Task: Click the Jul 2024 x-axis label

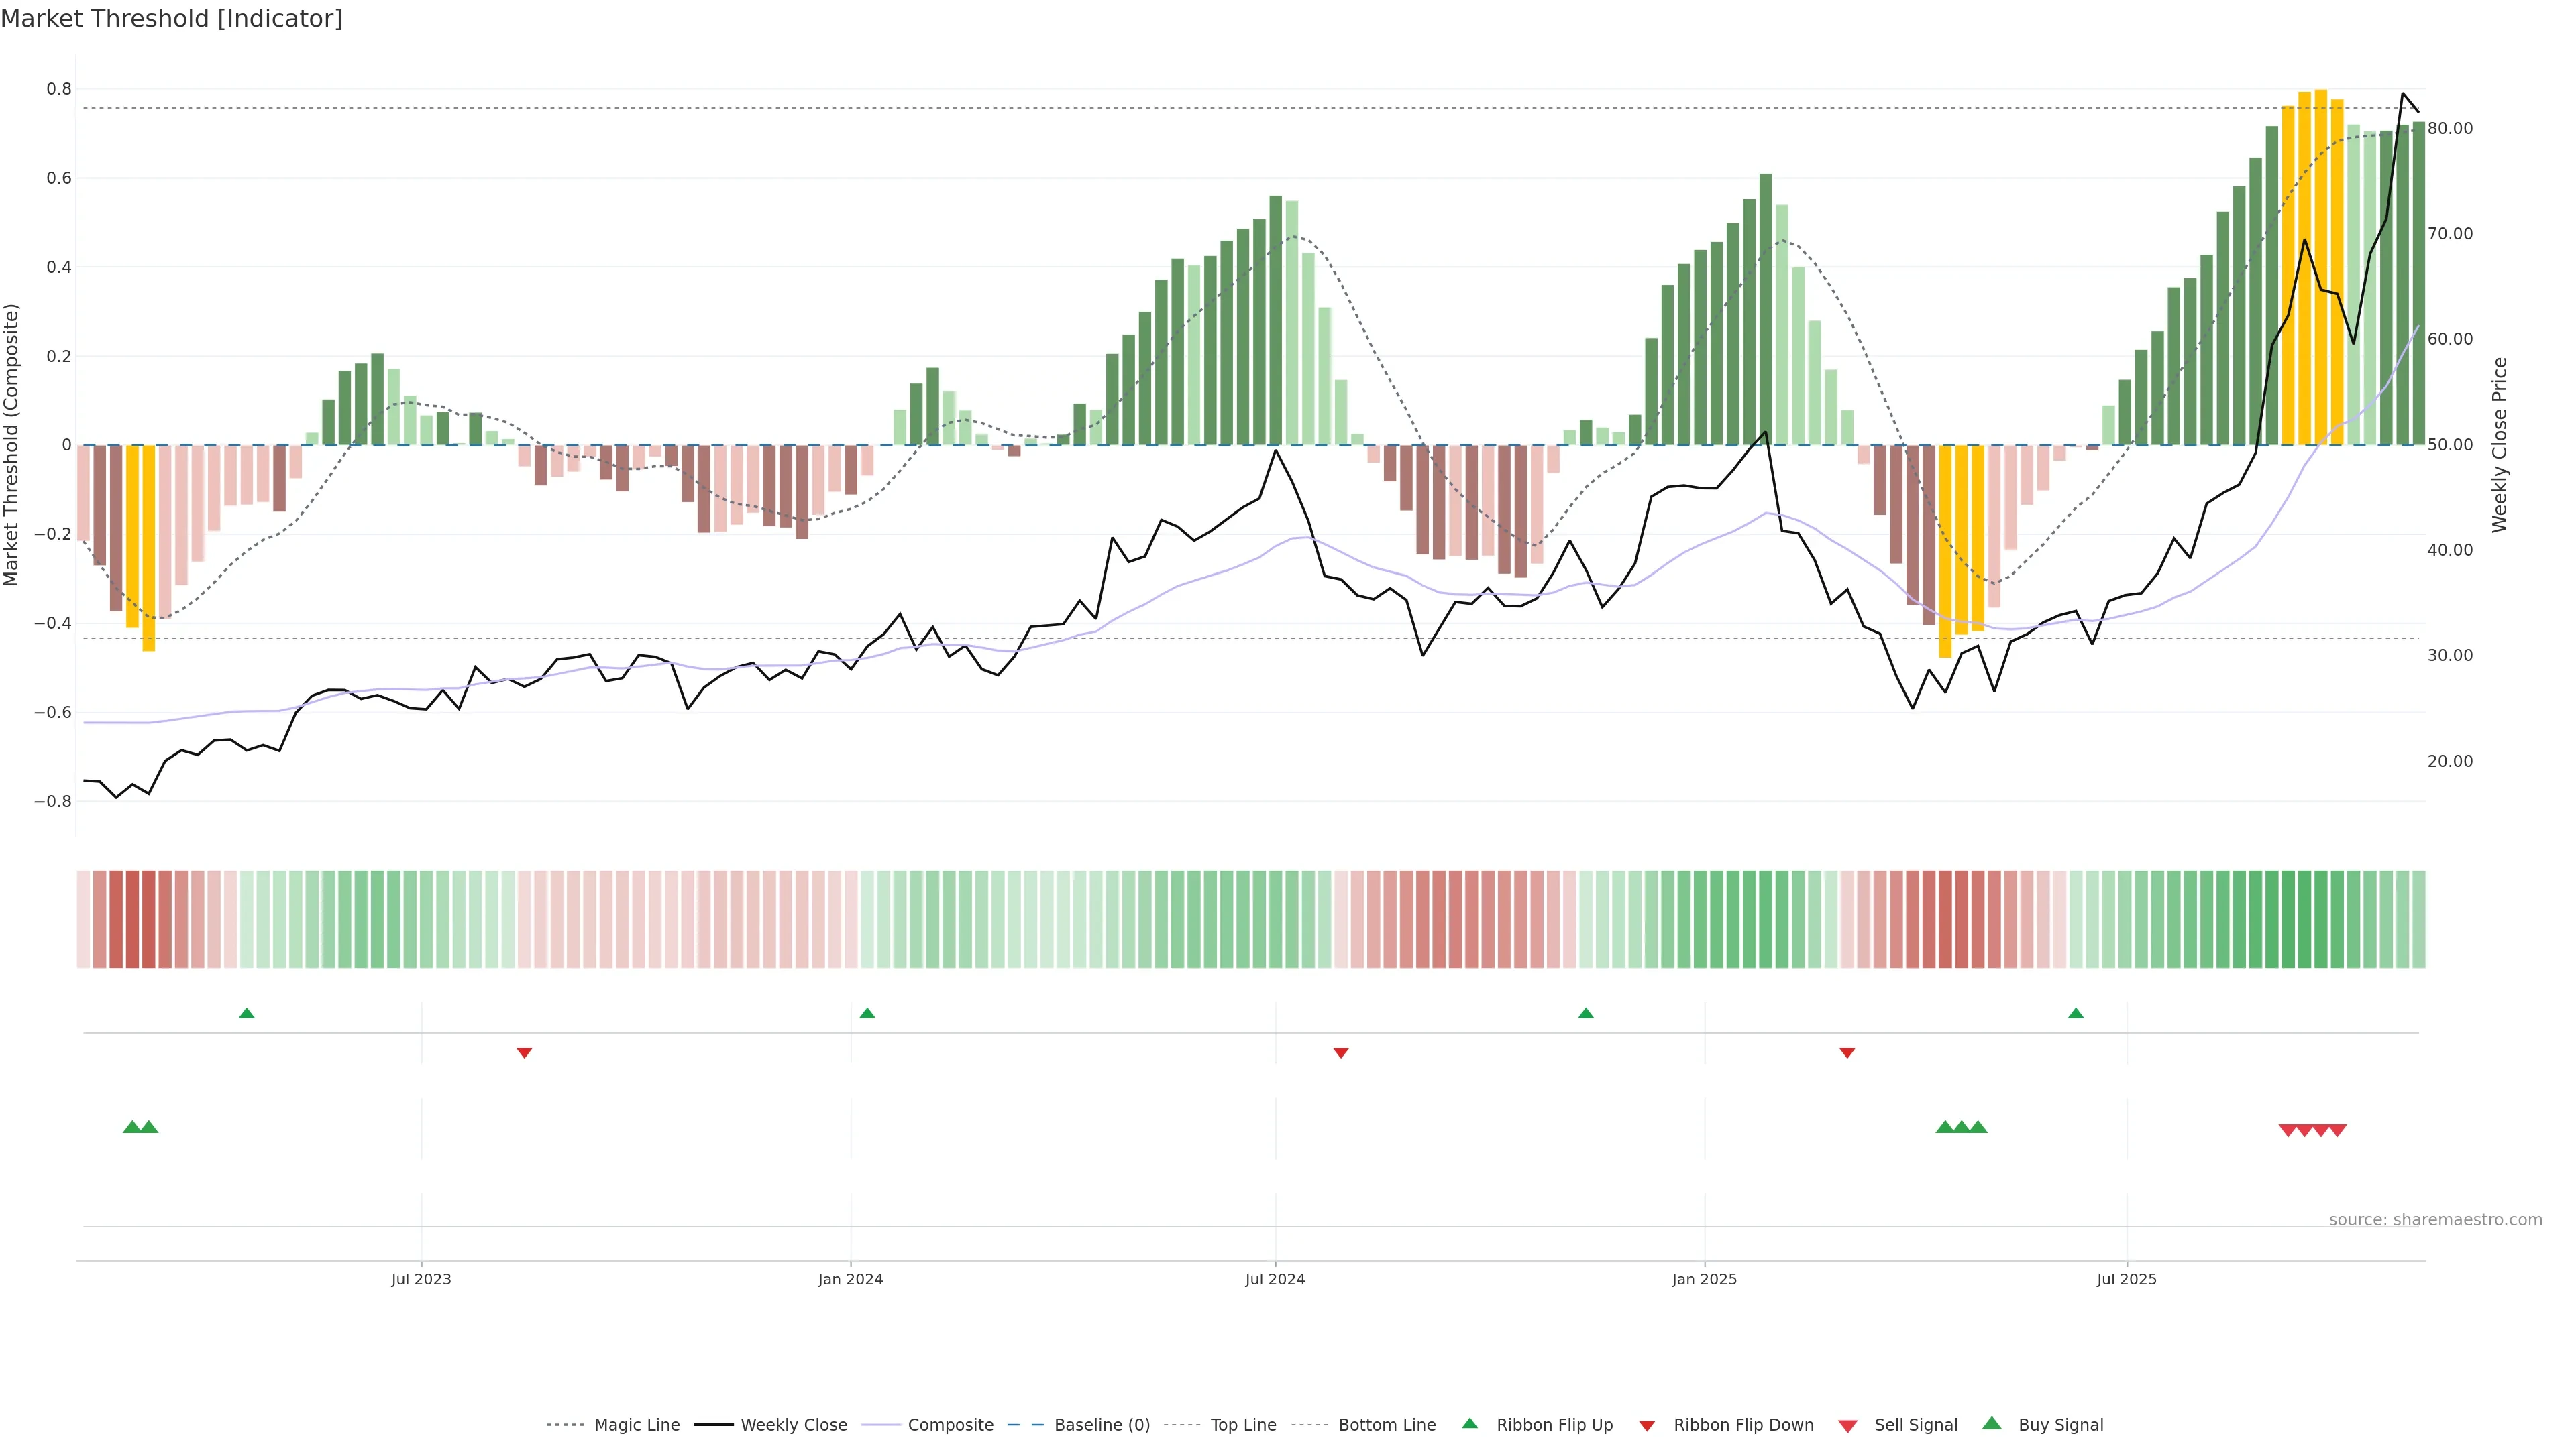Action: [x=1275, y=1279]
